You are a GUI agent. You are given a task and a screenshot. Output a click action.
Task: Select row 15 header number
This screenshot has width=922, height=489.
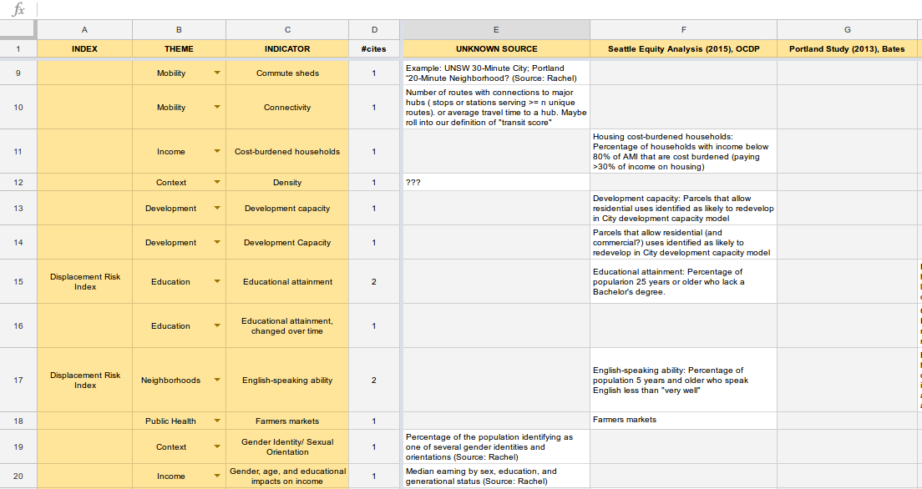point(18,281)
